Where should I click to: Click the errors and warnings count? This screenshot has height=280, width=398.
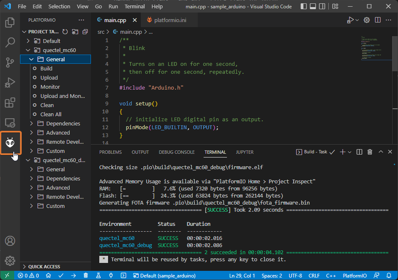[28, 275]
